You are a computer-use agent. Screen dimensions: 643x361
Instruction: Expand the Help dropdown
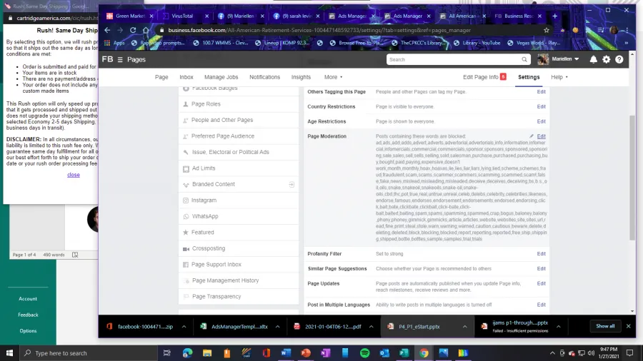[x=559, y=77]
